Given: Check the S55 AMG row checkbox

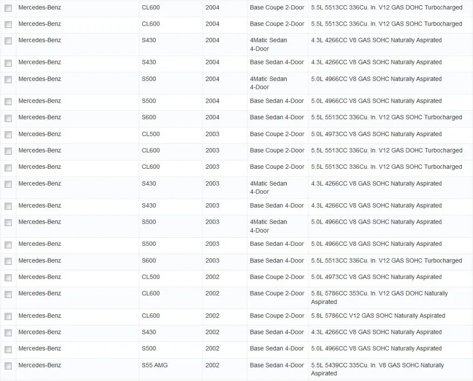Looking at the screenshot, I should pos(9,366).
